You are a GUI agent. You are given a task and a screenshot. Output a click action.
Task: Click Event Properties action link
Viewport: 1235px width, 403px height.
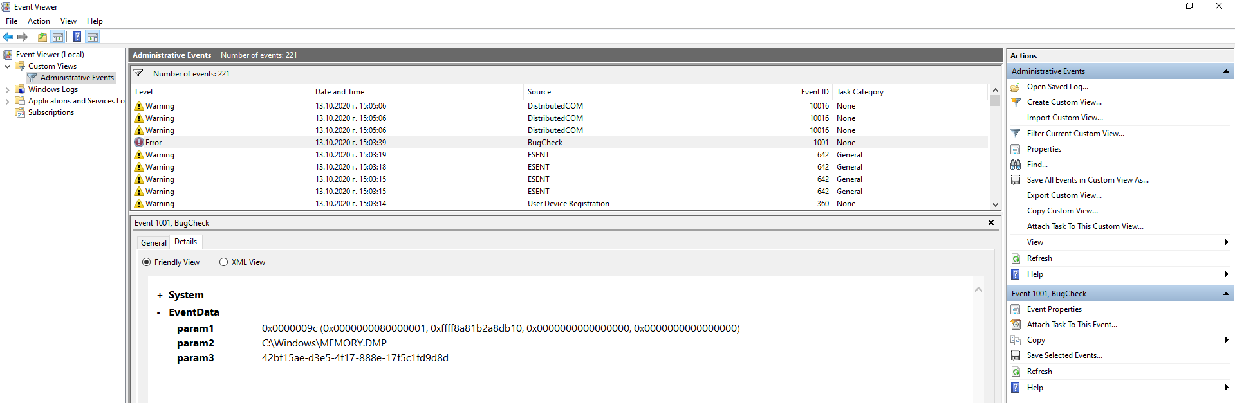click(x=1054, y=309)
